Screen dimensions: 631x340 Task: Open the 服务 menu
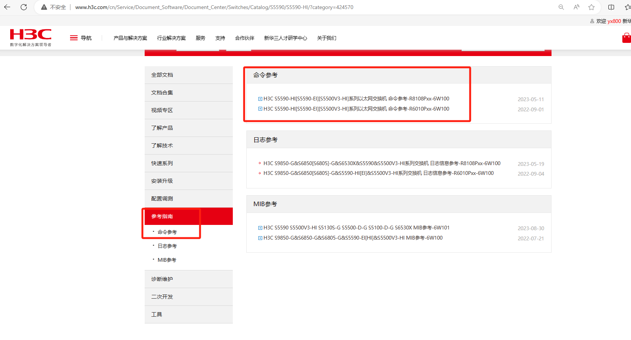click(200, 38)
